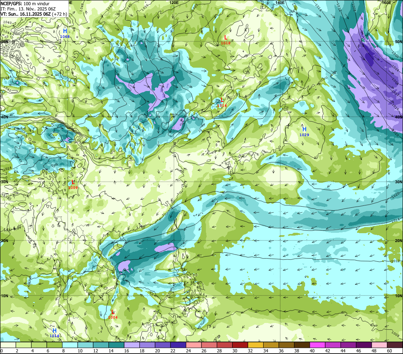Click the L 1004 low pressure marker

point(112,314)
